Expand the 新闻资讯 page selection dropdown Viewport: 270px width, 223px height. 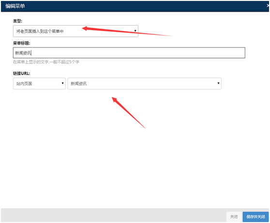(144, 83)
